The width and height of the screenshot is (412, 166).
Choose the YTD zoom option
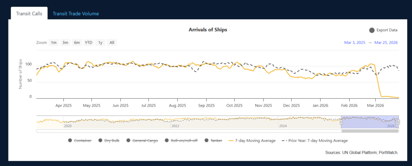point(89,43)
